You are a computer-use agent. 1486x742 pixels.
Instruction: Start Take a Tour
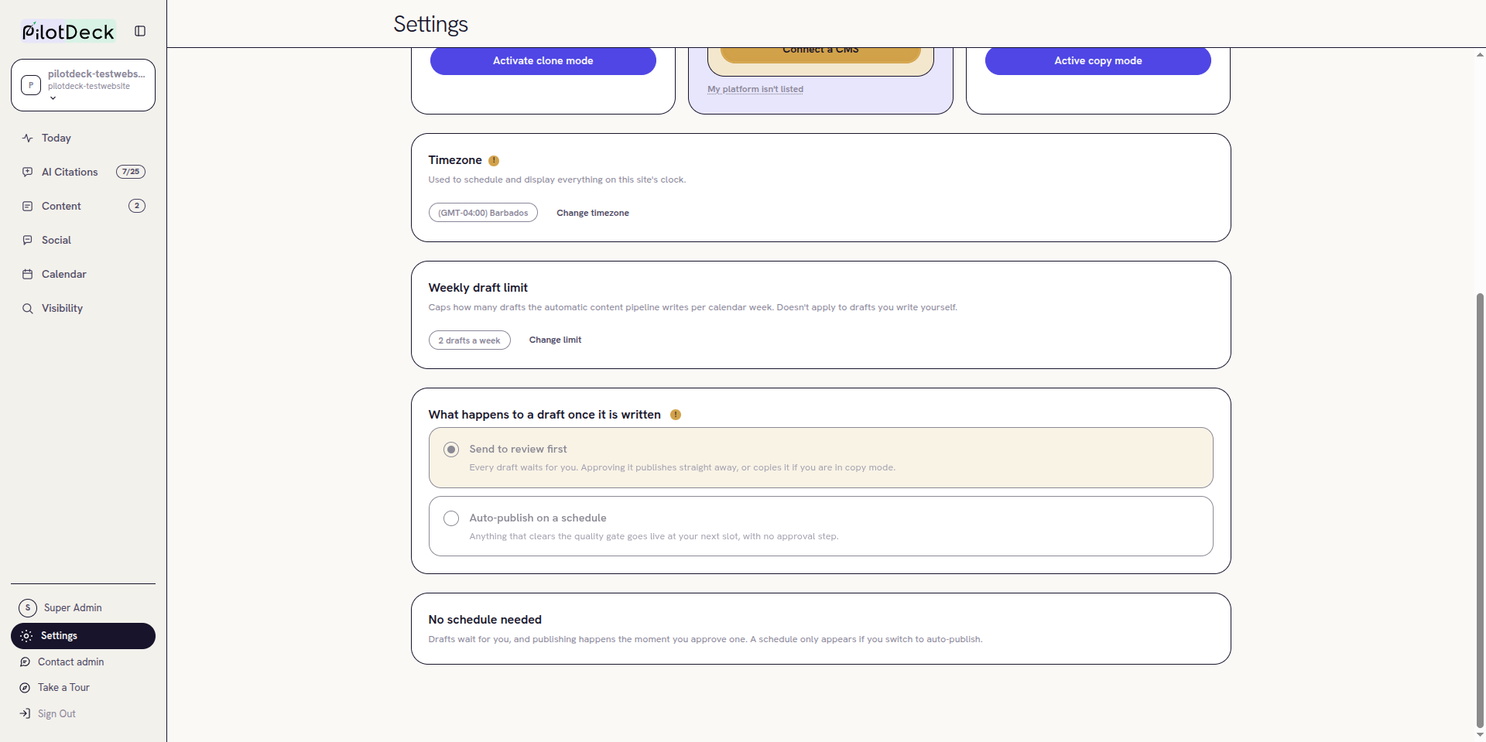point(83,687)
